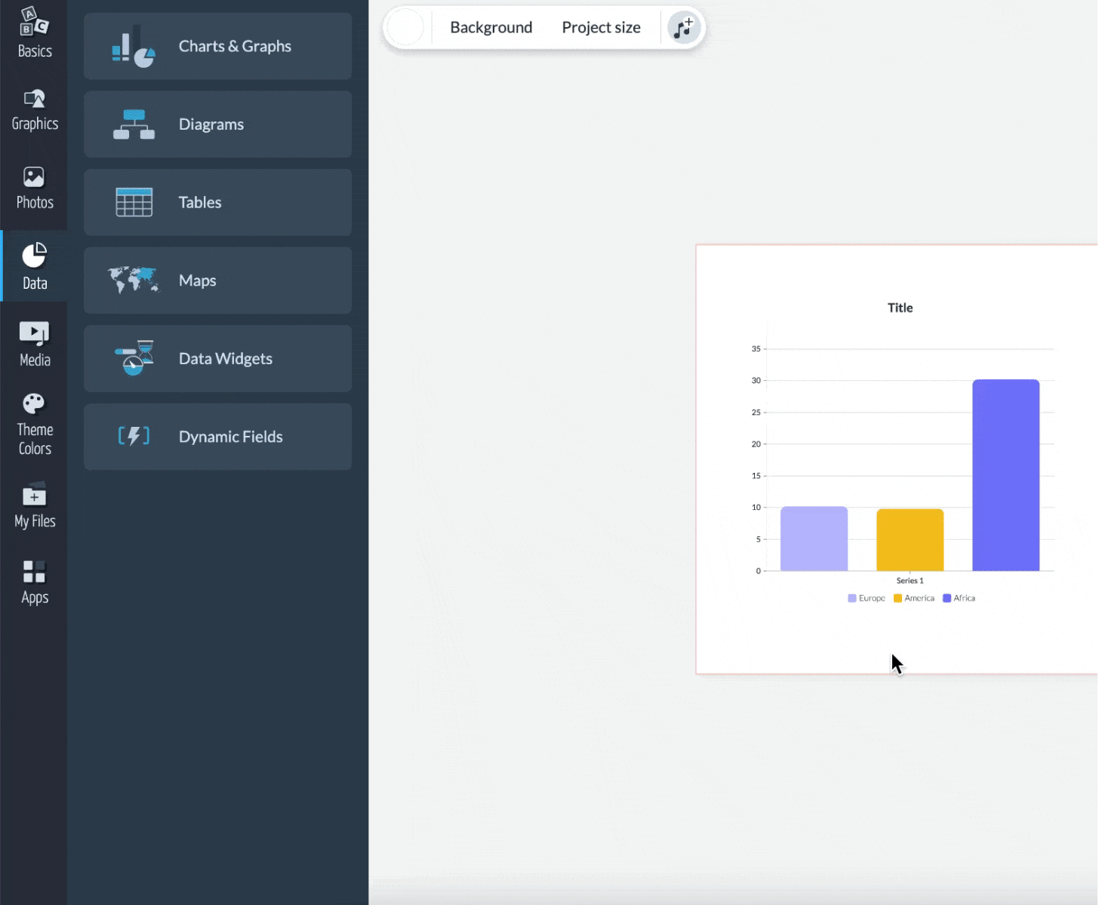Click the add music note icon
The height and width of the screenshot is (905, 1099).
coord(684,28)
